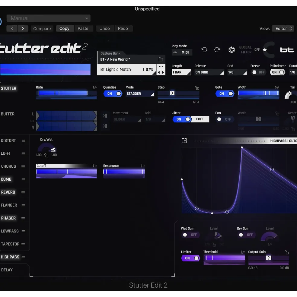Screen dimensions: 297x297
Task: Open the gesture bank folder icon
Action: pyautogui.click(x=161, y=59)
